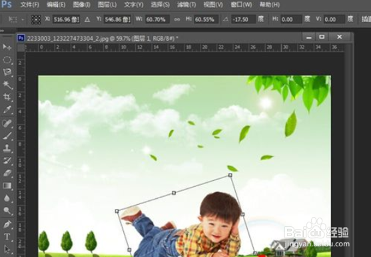This screenshot has width=371, height=257.
Task: Open the 窗口(W) menu
Action: coord(241,5)
